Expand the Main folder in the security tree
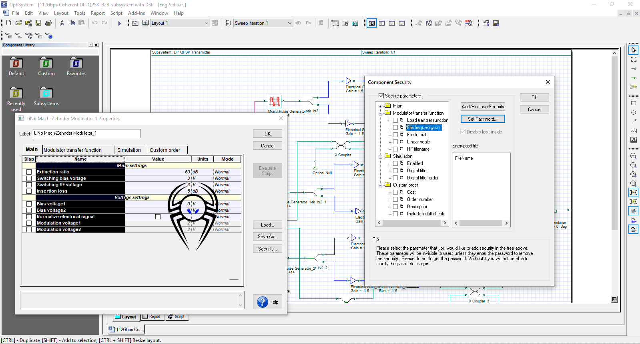 coord(380,106)
